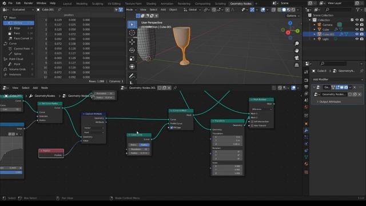
Task: Open the Add Modifier dropdown
Action: pyautogui.click(x=337, y=80)
